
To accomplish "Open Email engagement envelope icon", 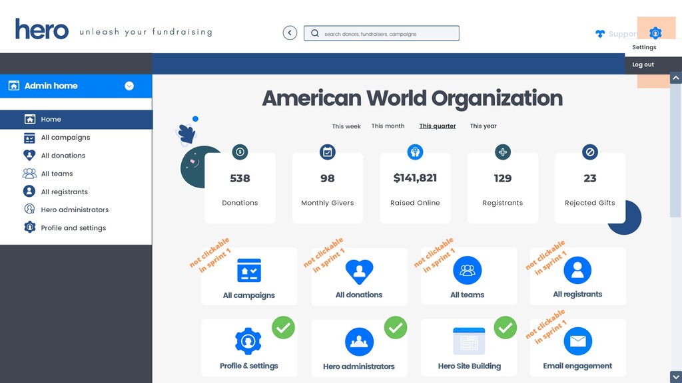I will [577, 341].
